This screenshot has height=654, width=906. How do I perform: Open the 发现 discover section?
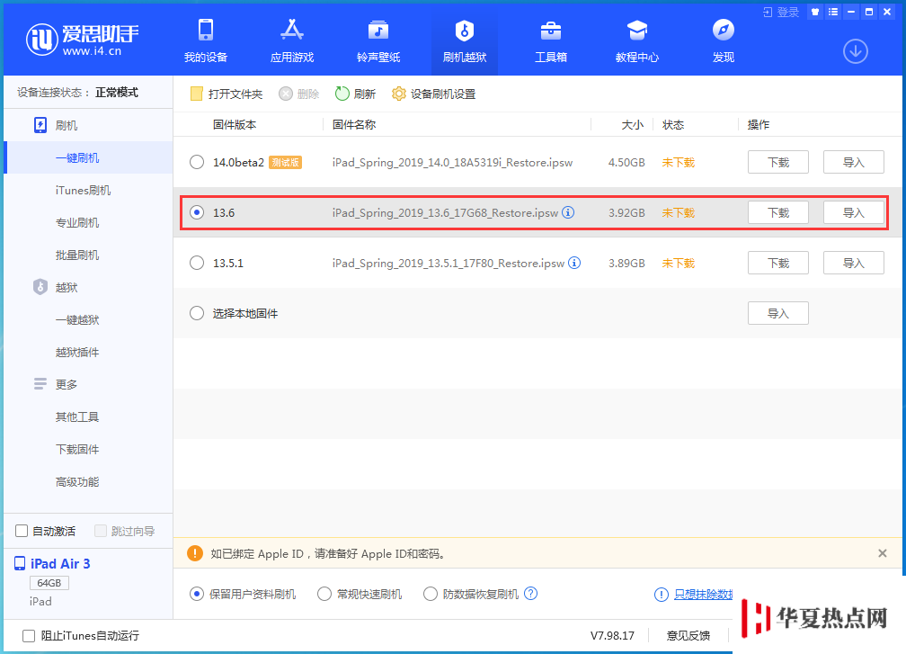tap(724, 40)
